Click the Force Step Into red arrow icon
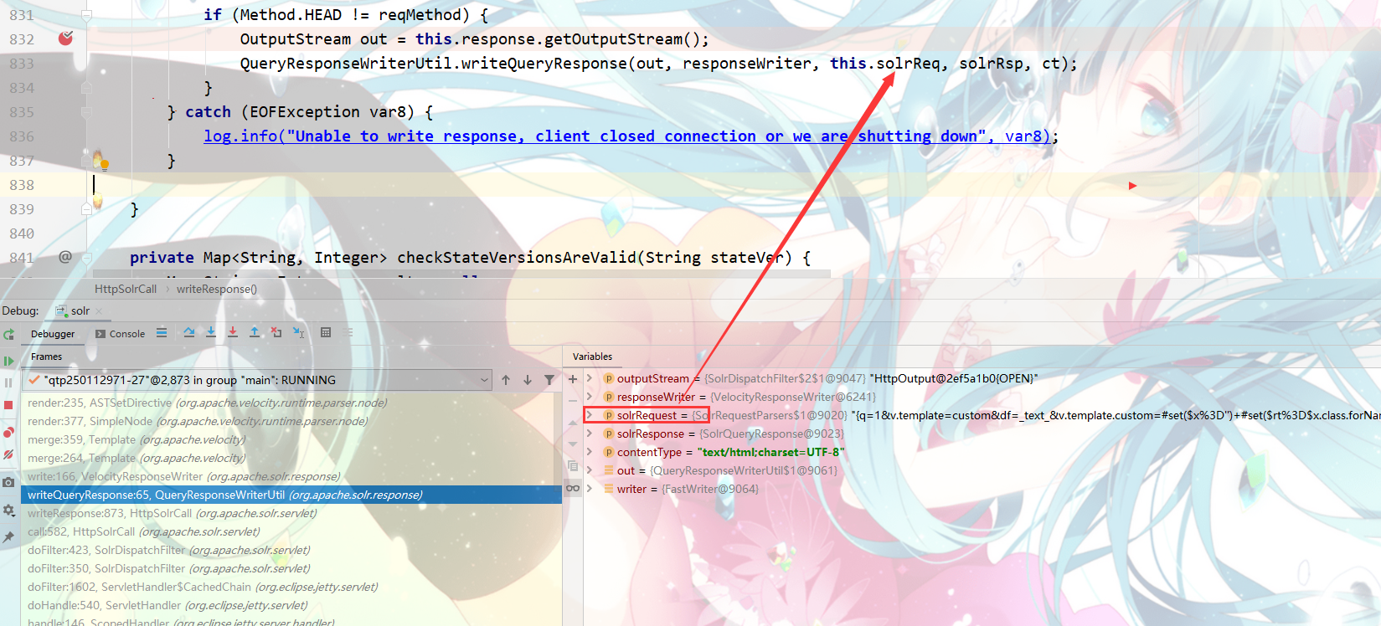This screenshot has width=1381, height=626. tap(233, 332)
